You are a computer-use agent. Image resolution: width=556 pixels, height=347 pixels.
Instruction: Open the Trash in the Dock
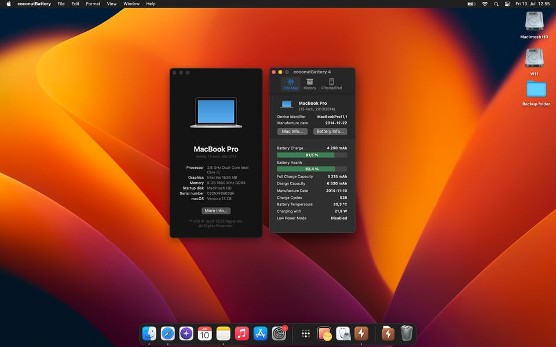tap(407, 334)
